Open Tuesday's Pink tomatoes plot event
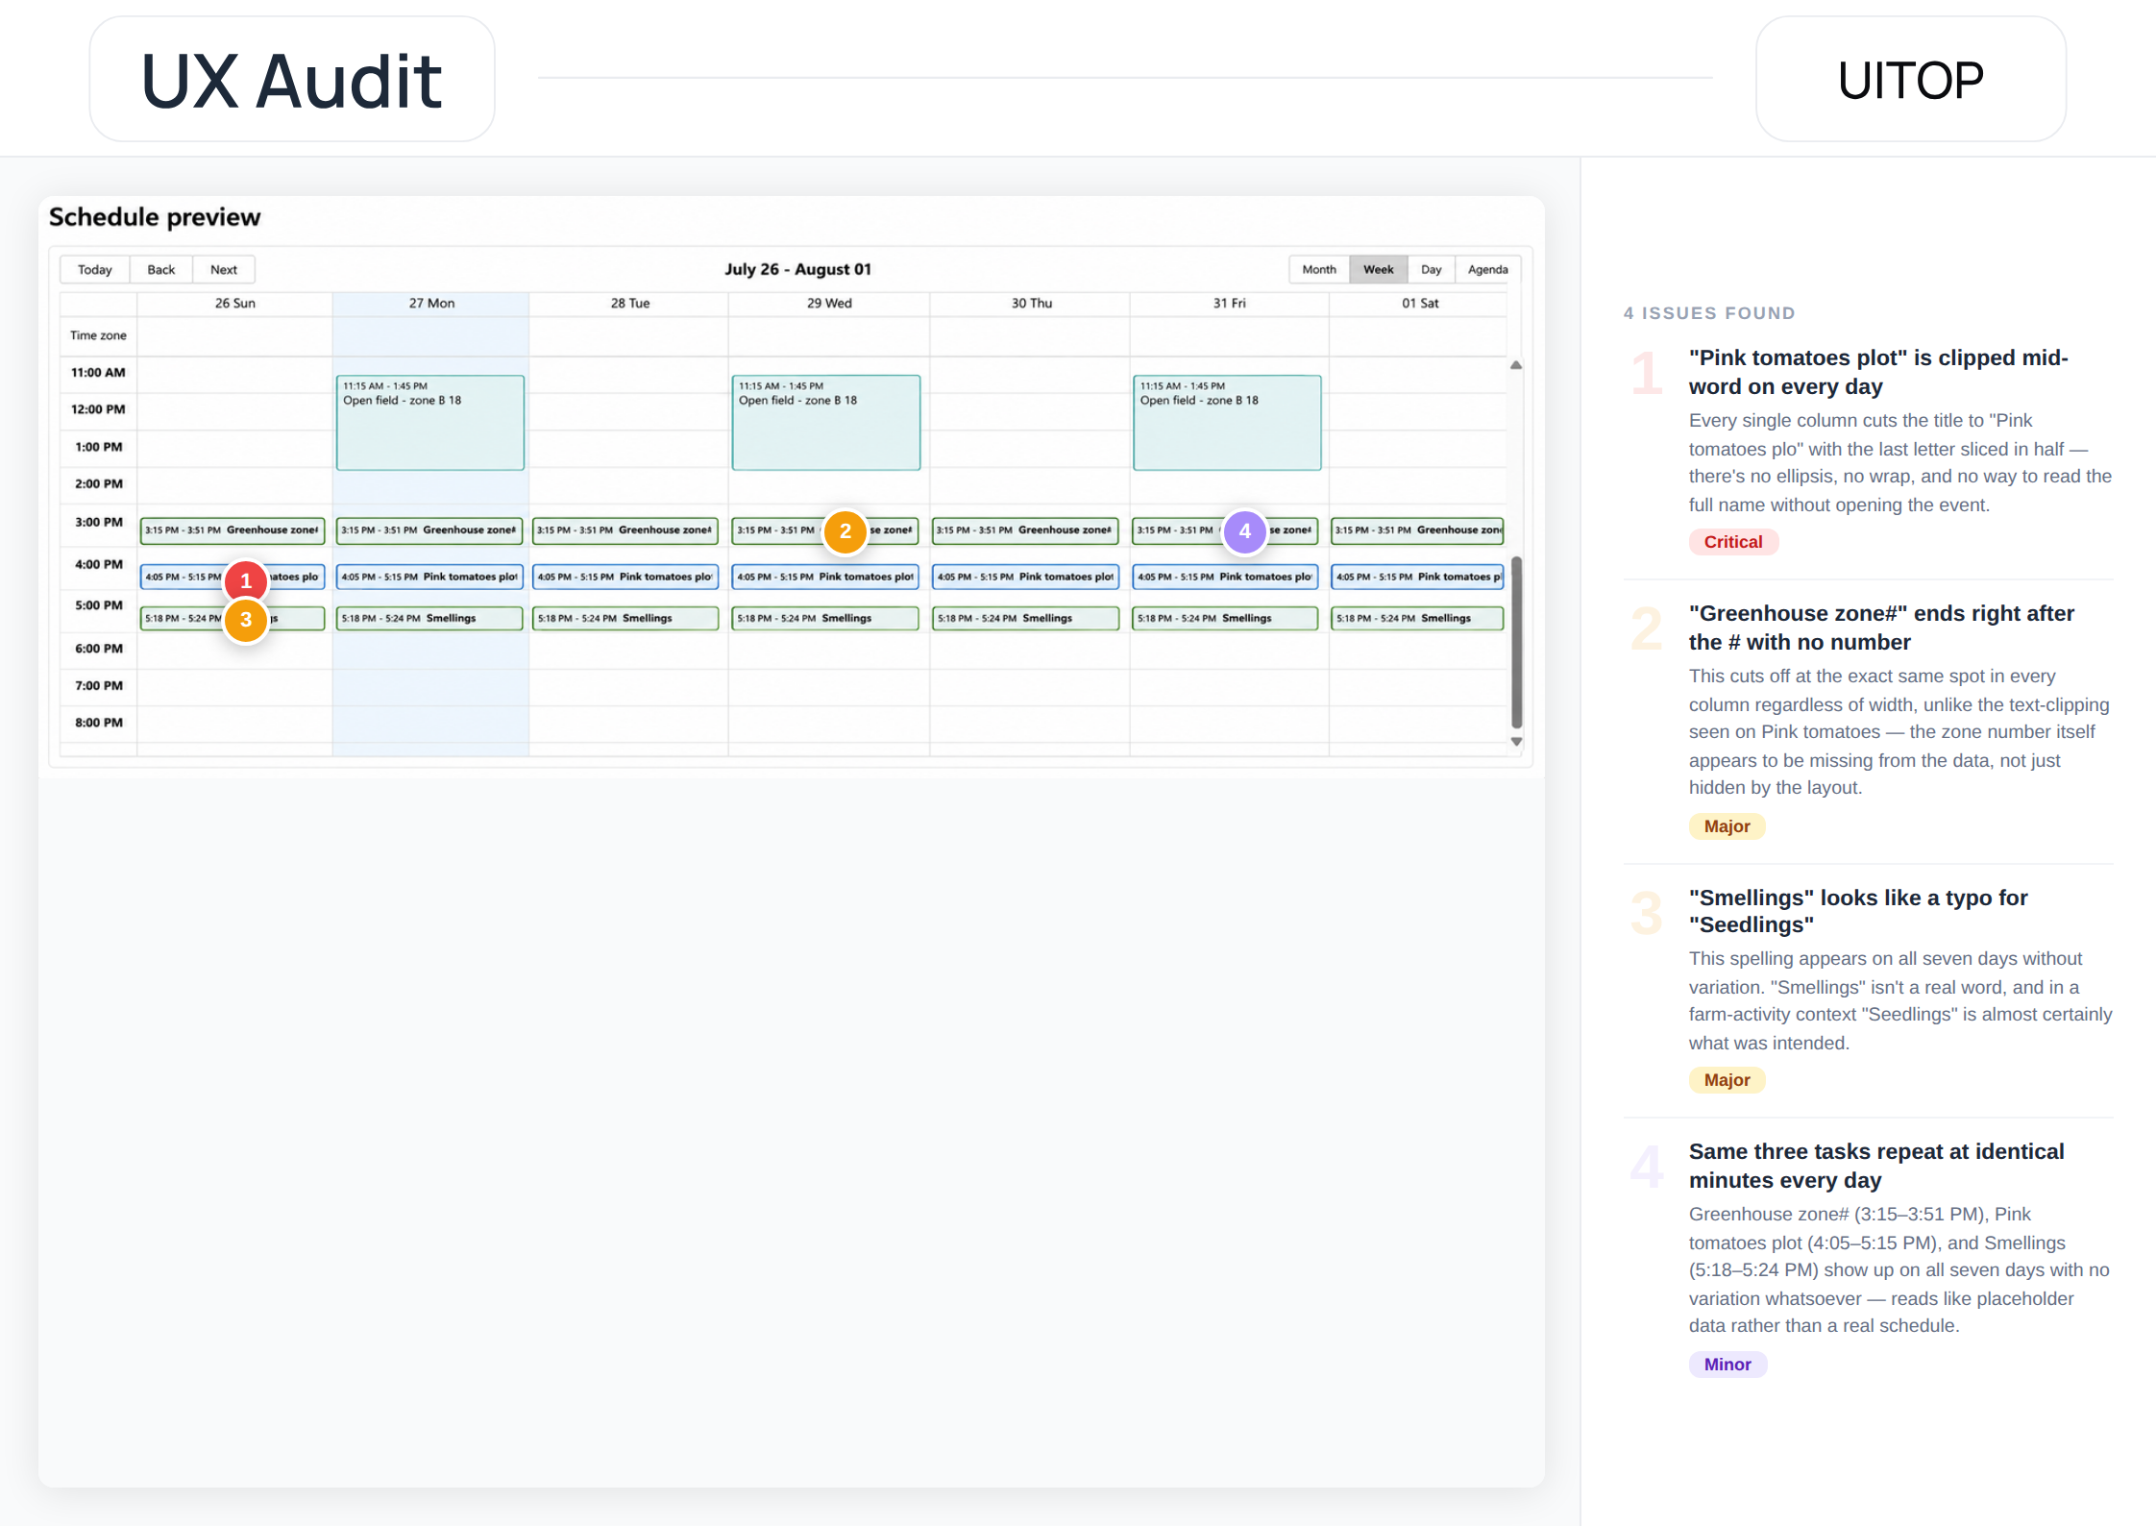2156x1526 pixels. [625, 577]
